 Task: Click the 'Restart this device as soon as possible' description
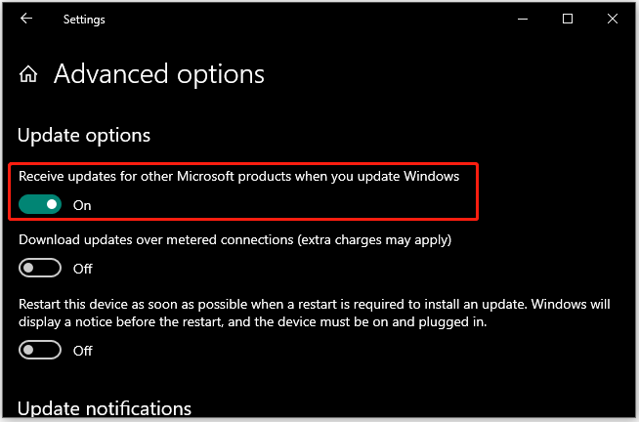tap(315, 313)
